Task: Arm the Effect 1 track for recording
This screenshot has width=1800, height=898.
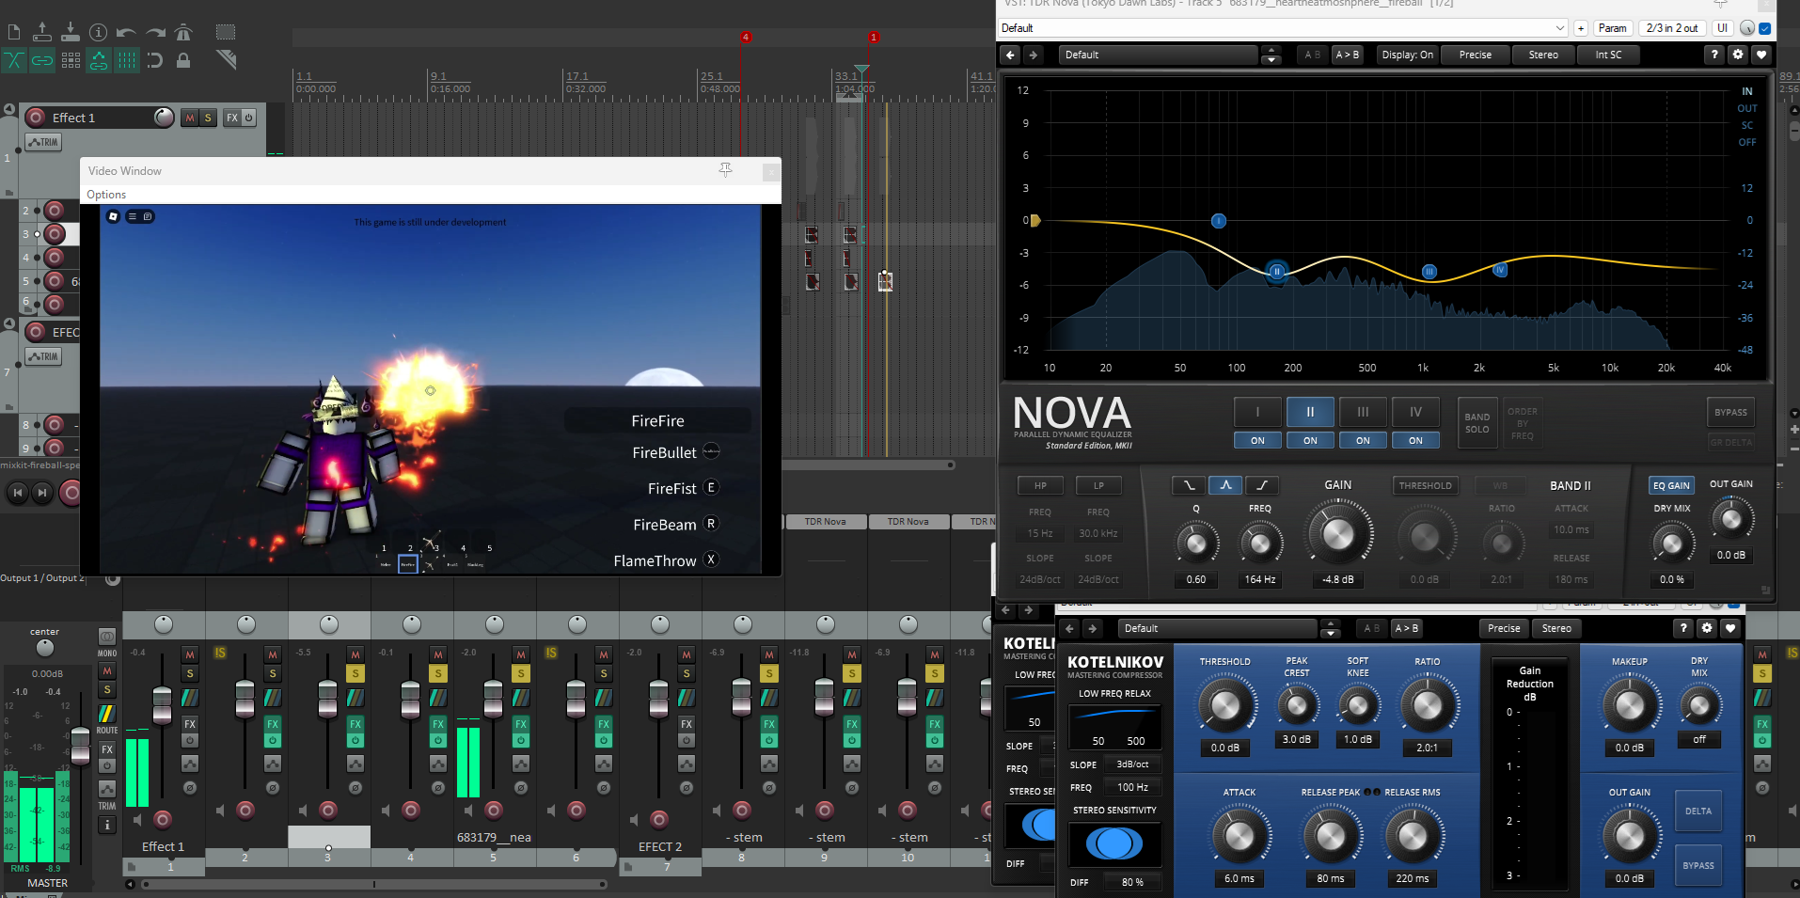Action: (36, 118)
